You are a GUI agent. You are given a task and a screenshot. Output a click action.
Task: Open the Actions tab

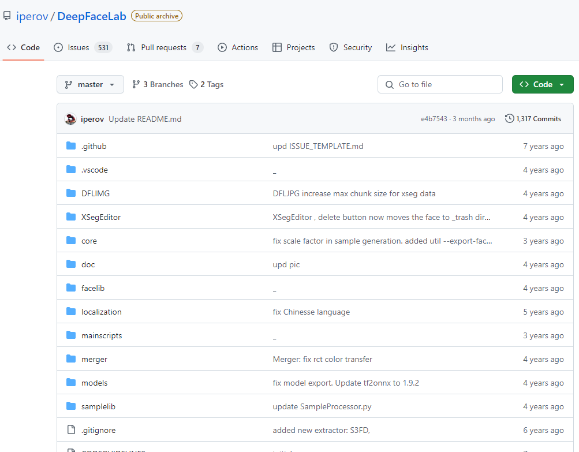pyautogui.click(x=238, y=47)
